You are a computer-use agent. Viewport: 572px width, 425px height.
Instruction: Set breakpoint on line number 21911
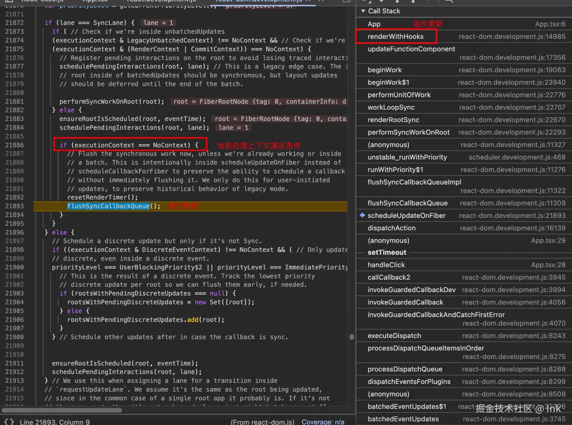tap(14, 363)
